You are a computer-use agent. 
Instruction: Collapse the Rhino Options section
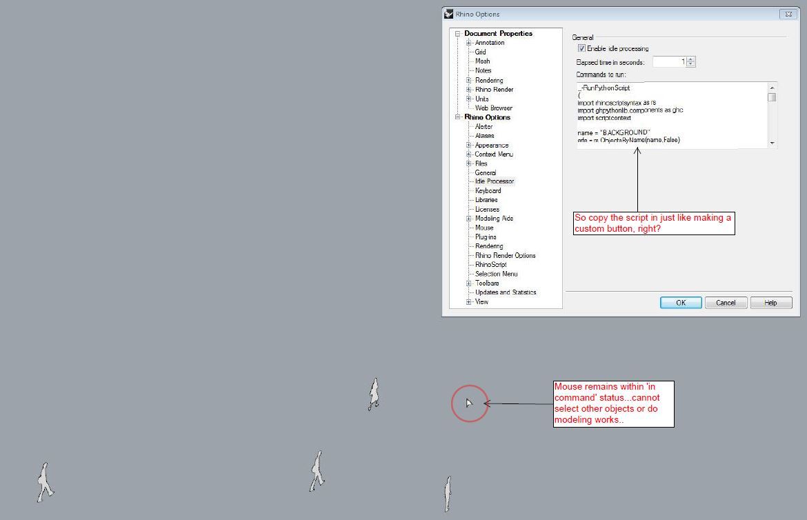pyautogui.click(x=457, y=117)
